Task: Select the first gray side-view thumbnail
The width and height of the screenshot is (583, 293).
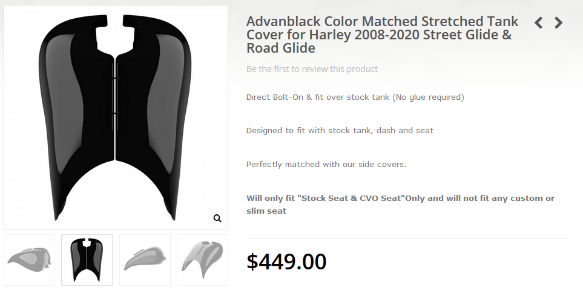Action: pos(29,260)
